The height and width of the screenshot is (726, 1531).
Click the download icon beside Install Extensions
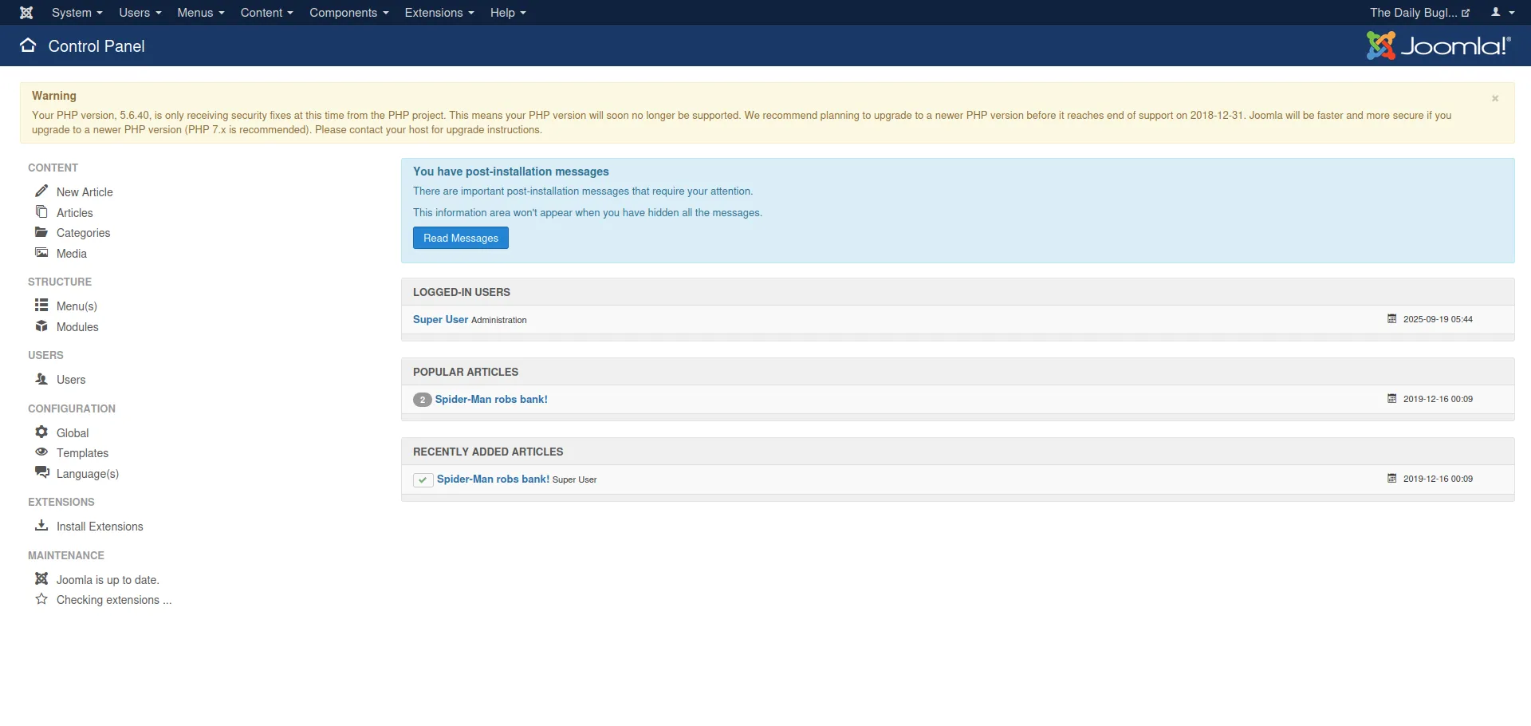coord(41,526)
